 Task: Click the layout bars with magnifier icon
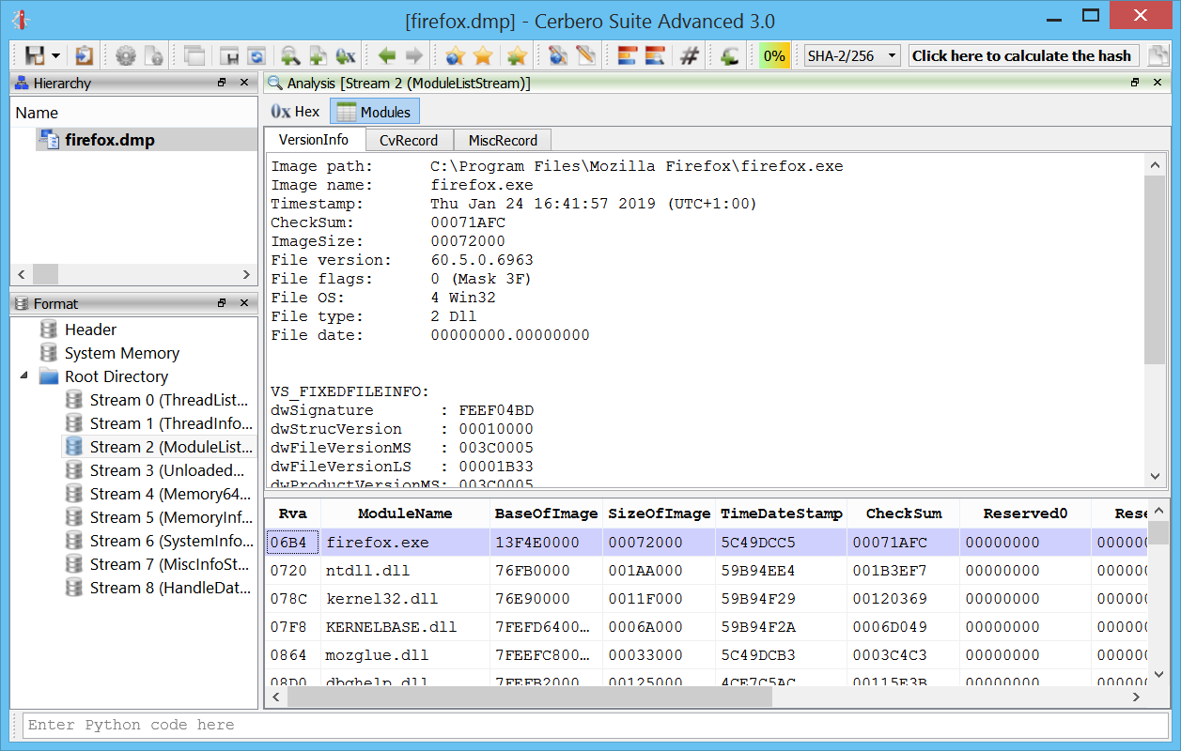[x=656, y=55]
